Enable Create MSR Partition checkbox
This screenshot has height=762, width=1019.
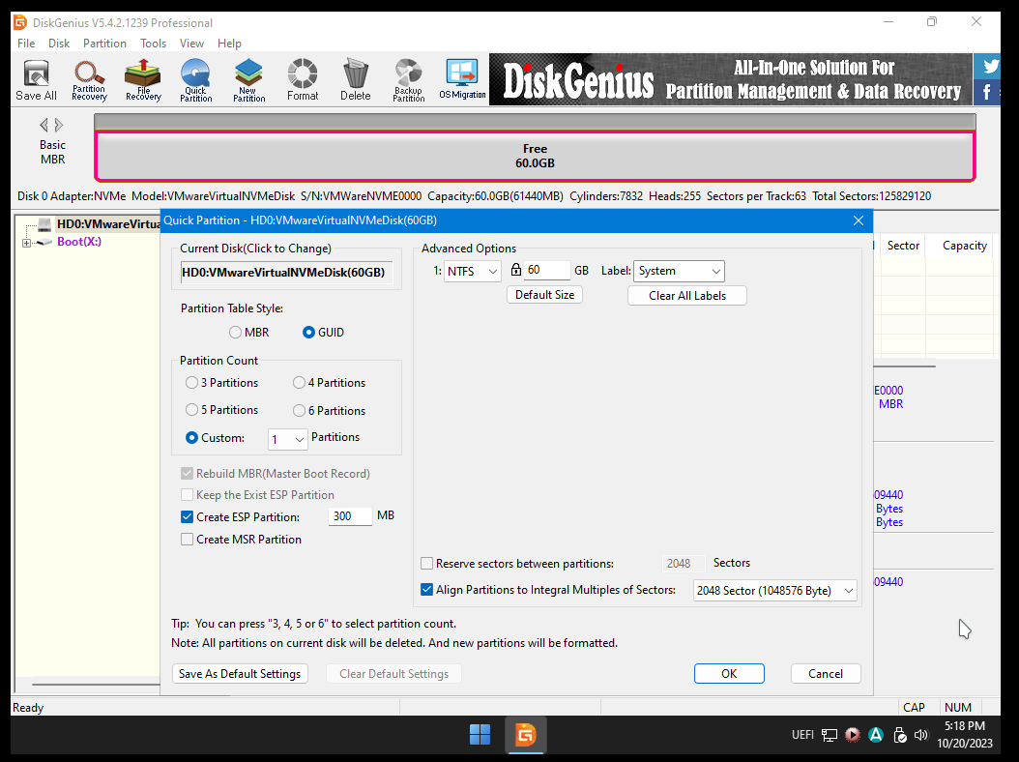188,540
